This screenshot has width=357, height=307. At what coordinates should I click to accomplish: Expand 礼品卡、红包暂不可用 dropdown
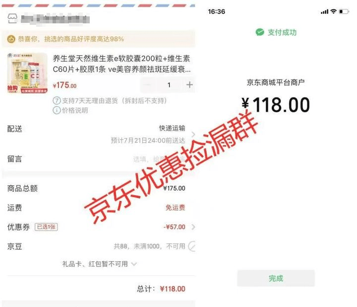pos(134,264)
